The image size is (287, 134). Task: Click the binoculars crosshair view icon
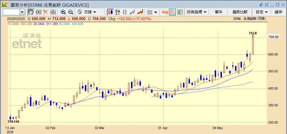pyautogui.click(x=38, y=12)
